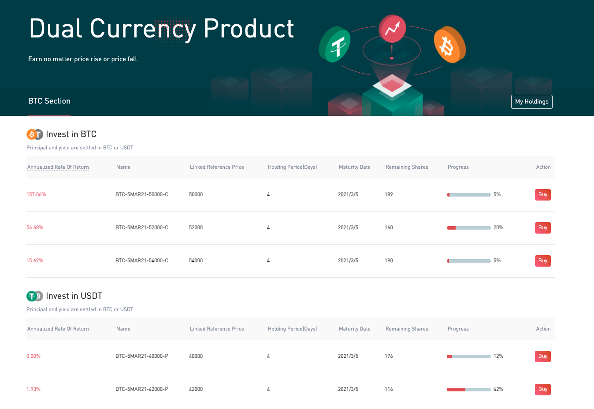Buy BTC-5MAR21-54000-C product
This screenshot has height=409, width=594.
[543, 261]
